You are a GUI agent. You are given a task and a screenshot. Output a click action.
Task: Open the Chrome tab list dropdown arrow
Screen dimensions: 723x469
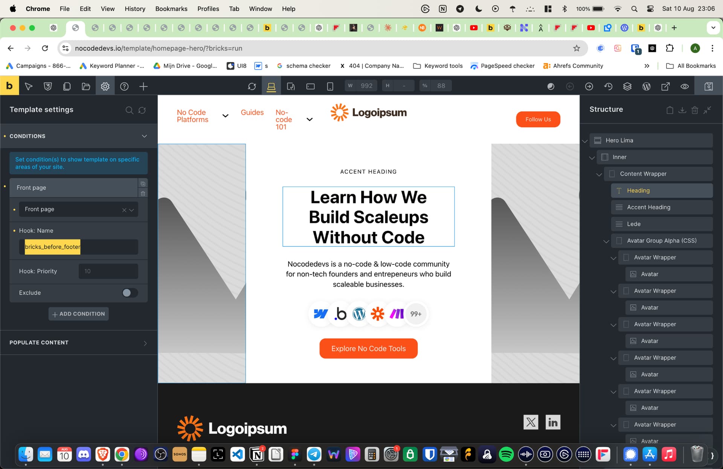(x=713, y=27)
